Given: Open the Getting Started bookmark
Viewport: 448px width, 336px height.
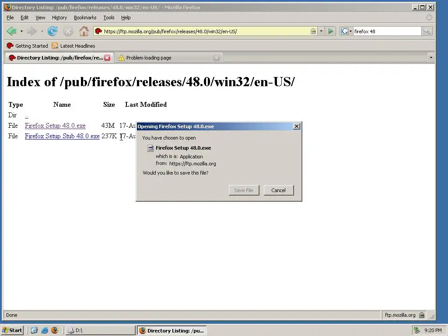Looking at the screenshot, I should click(x=27, y=45).
